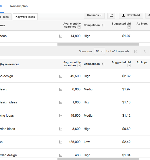Sort lower table by Avg. monthly searches

pos(72,64)
